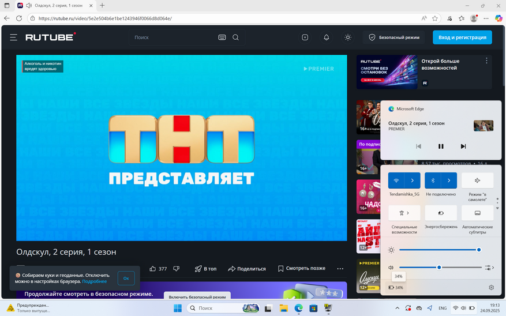Enable the Безопасный режим button
The height and width of the screenshot is (316, 506).
pos(394,37)
